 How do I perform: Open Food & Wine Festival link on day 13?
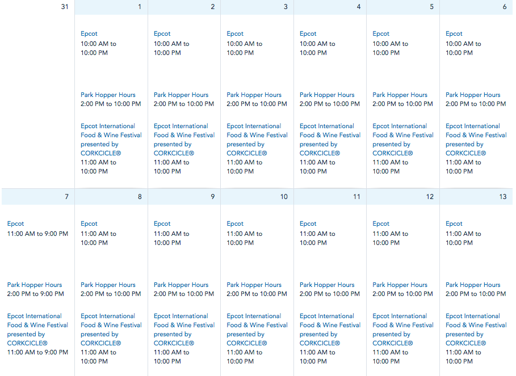click(x=476, y=329)
